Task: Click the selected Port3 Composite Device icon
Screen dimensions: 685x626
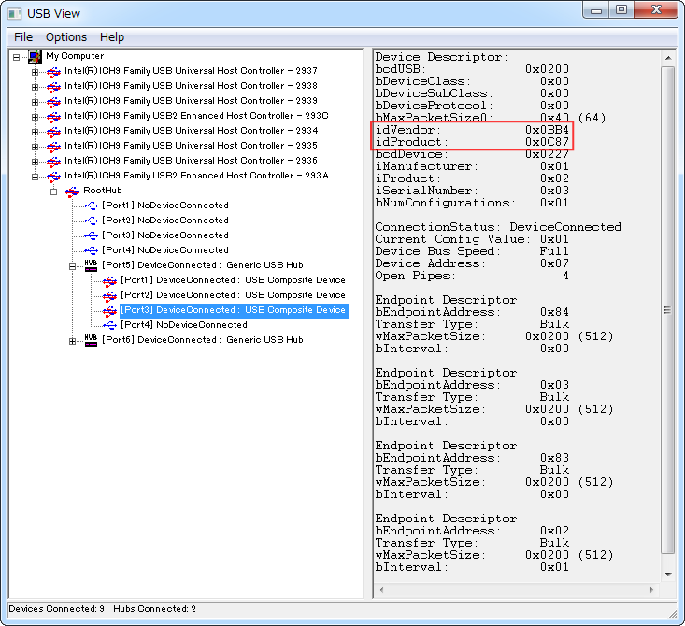Action: pos(109,310)
